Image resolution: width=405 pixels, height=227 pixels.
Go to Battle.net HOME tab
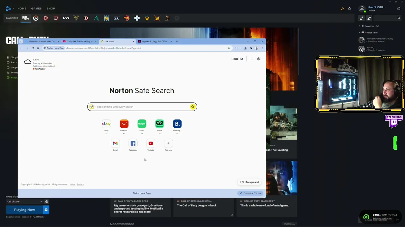pyautogui.click(x=22, y=9)
